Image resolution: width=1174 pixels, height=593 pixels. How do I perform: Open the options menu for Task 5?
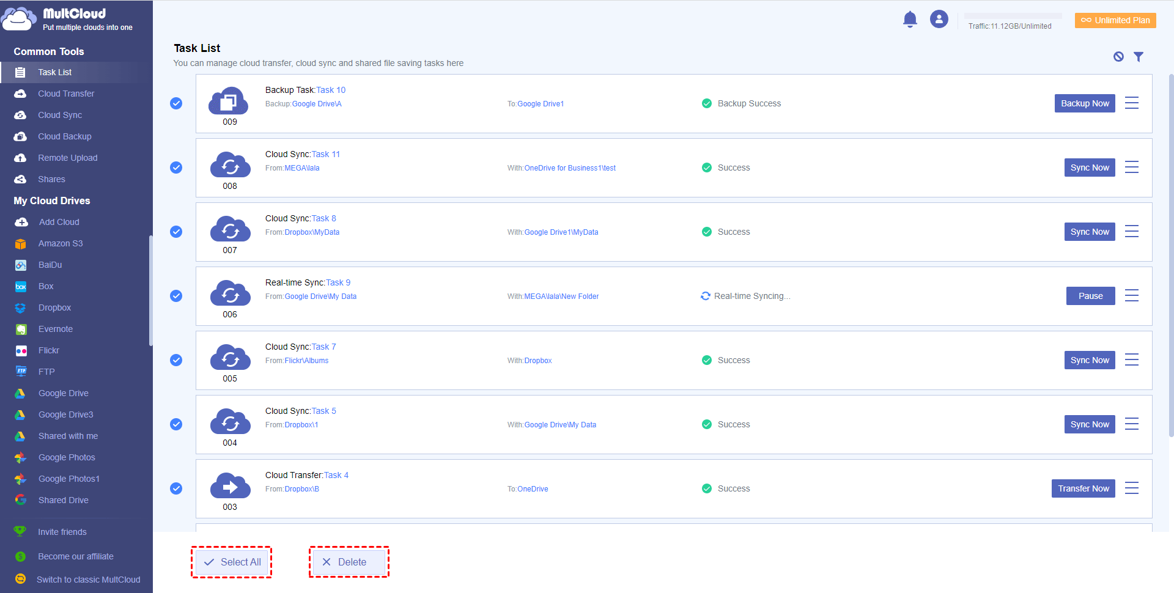[x=1131, y=424]
